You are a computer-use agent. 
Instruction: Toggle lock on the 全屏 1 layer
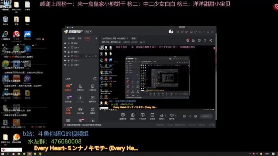[x=68, y=65]
